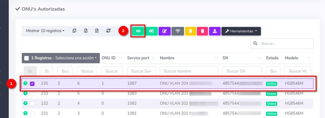Screen dimensions: 325x118
Task: Expand row 232 with the green plus
Action: (x=25, y=103)
